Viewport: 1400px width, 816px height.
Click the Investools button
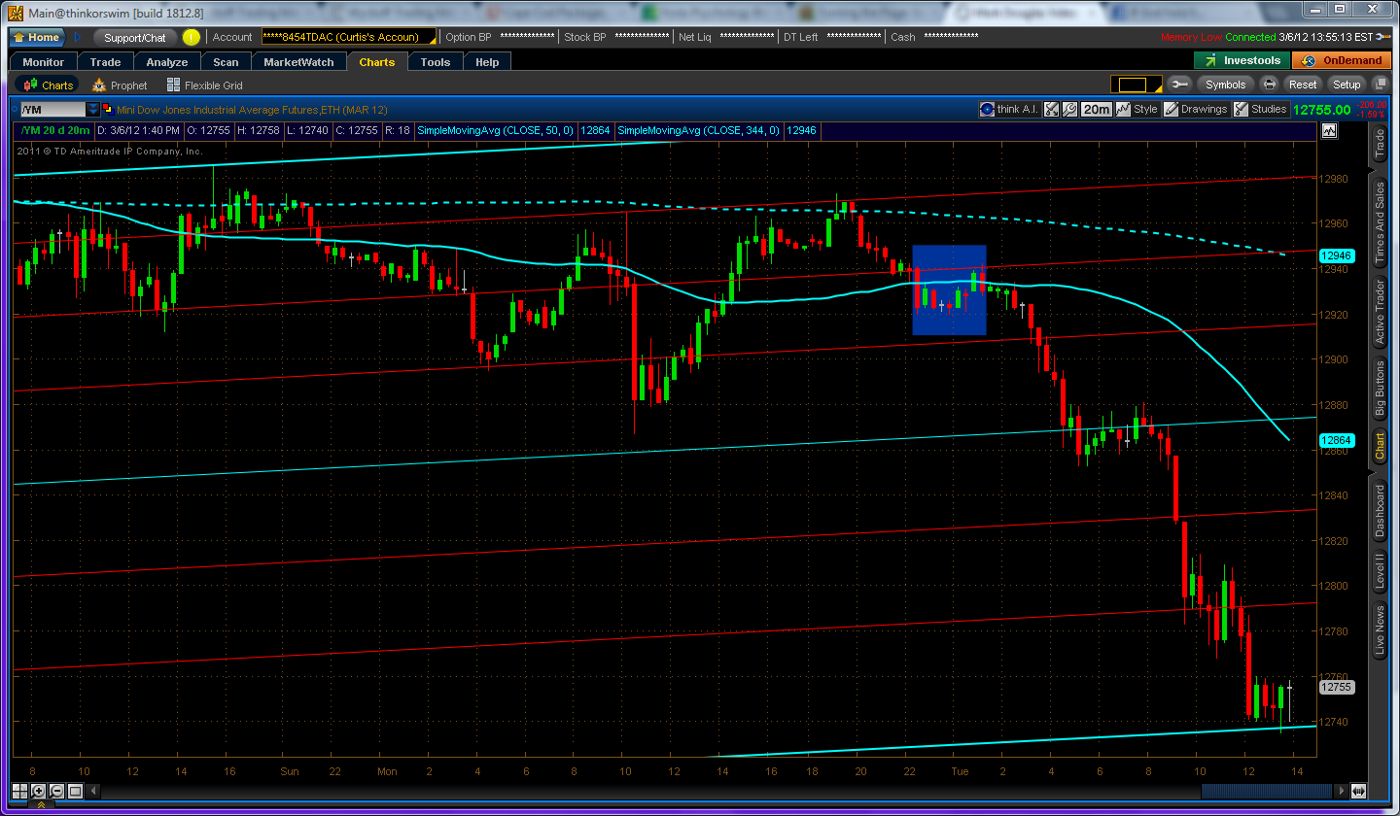(x=1242, y=61)
